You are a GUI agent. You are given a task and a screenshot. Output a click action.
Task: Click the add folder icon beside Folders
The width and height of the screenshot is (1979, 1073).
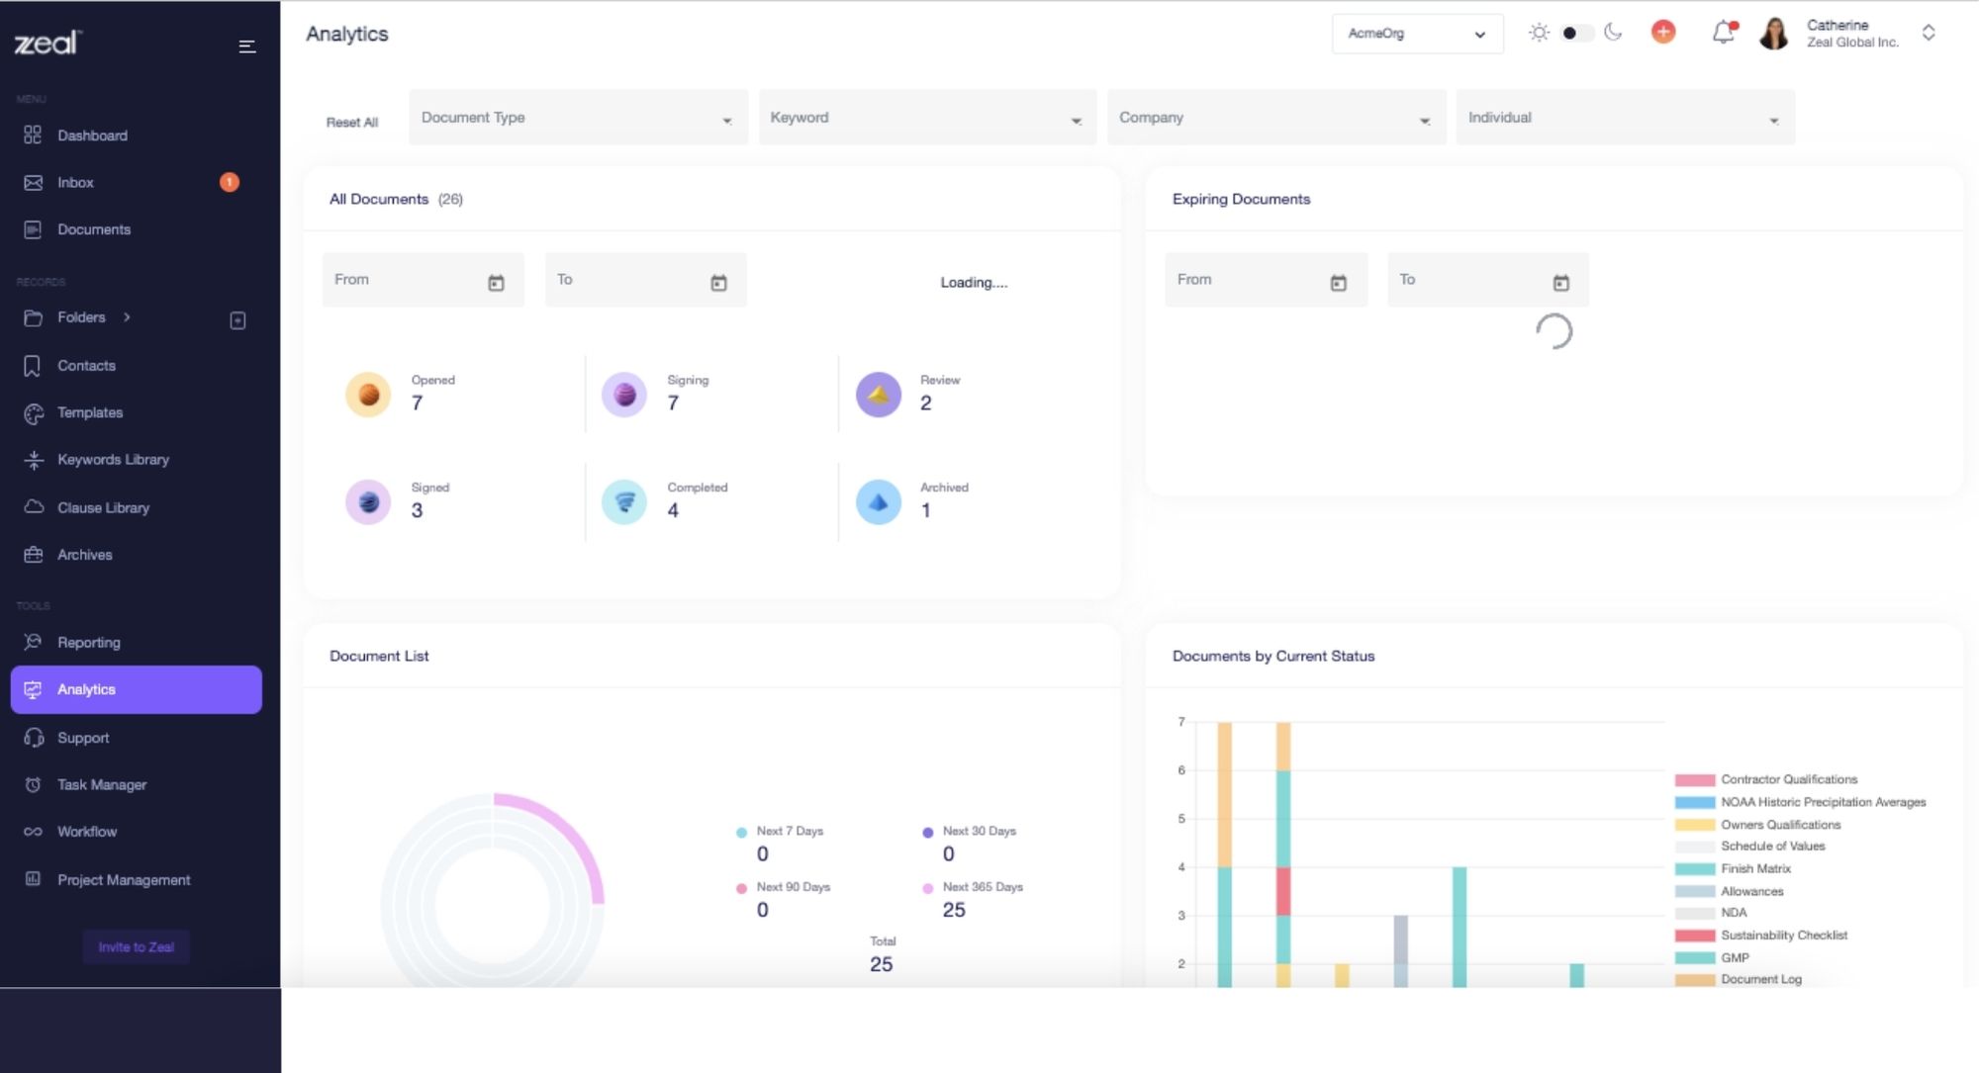pos(237,320)
